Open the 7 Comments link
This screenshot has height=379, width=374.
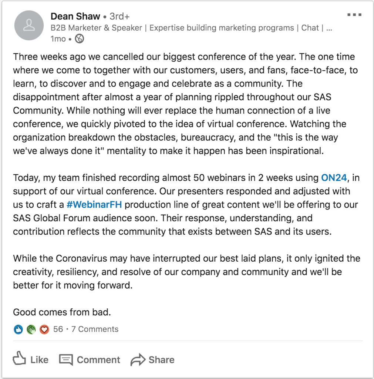tap(95, 329)
